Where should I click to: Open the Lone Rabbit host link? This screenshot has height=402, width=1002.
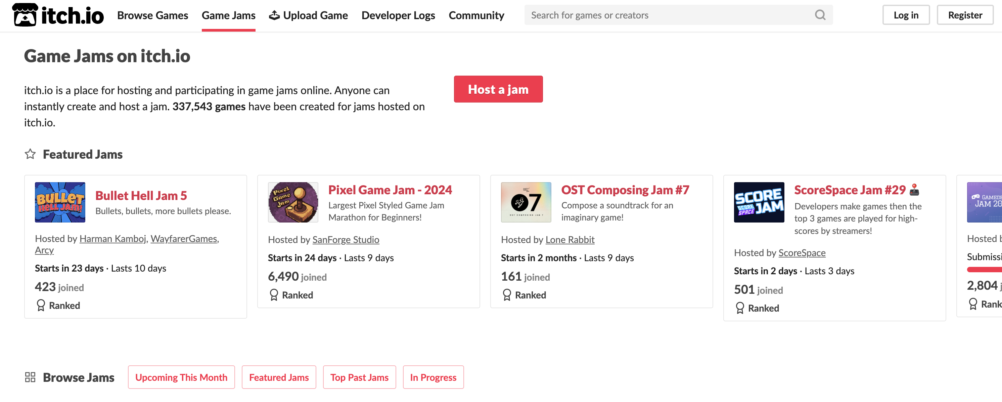tap(570, 240)
